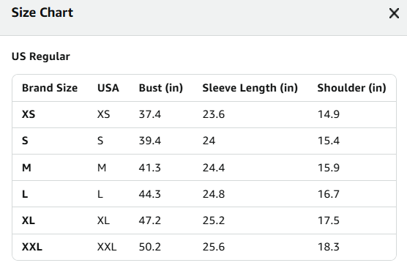
Task: Click the Shoulder (in) column header
Action: pyautogui.click(x=351, y=88)
